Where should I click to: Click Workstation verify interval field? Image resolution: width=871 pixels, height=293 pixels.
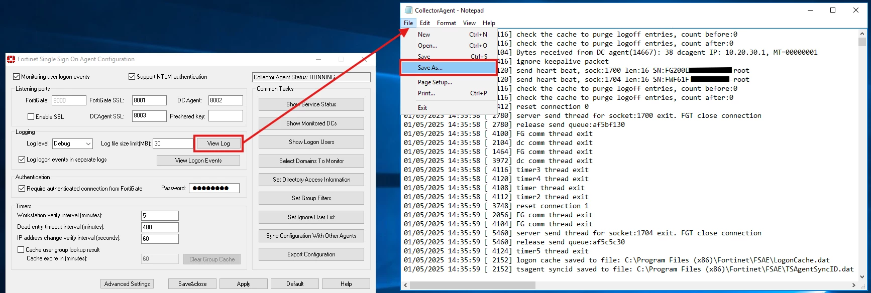[160, 216]
